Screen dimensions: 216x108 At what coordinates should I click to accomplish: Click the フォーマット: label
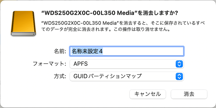tap(50, 64)
